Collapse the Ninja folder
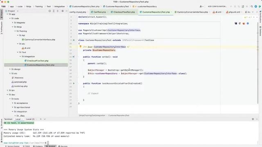This screenshot has height=147, width=262. [13, 27]
